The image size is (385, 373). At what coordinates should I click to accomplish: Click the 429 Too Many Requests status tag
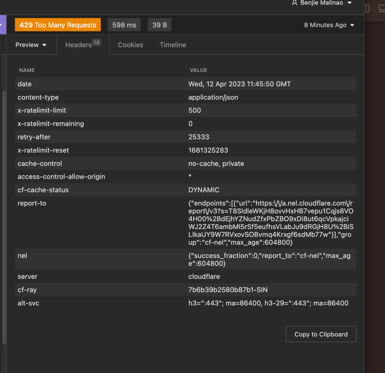[x=58, y=25]
